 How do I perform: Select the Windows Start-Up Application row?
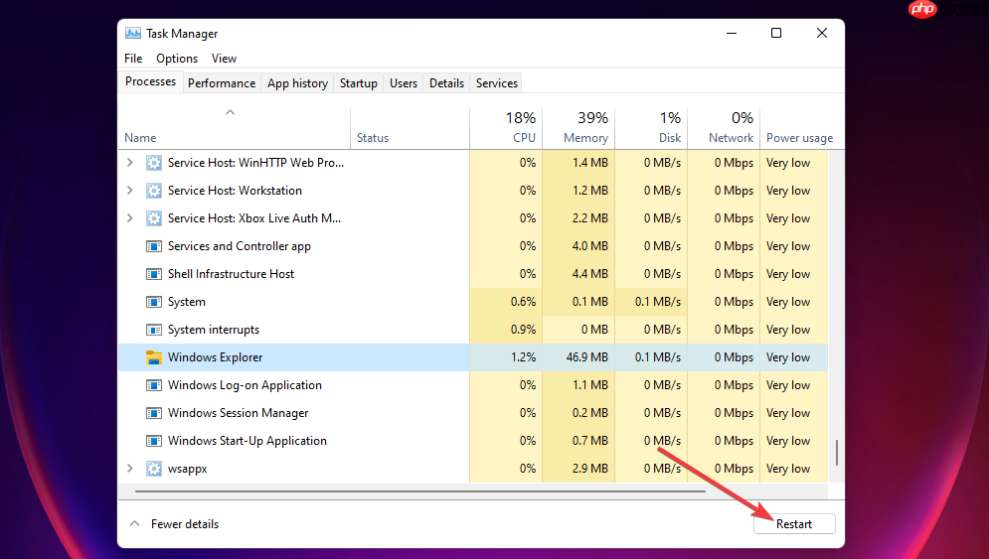(472, 441)
